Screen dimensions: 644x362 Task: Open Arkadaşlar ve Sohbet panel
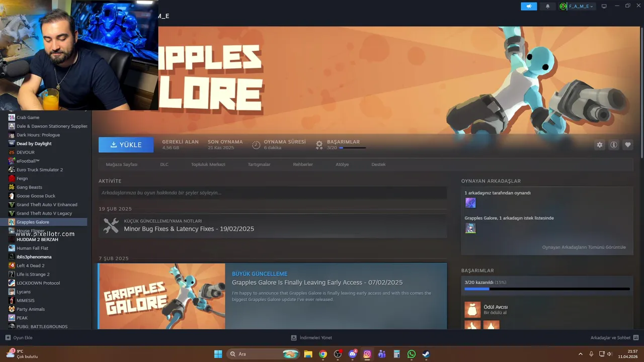tap(614, 338)
